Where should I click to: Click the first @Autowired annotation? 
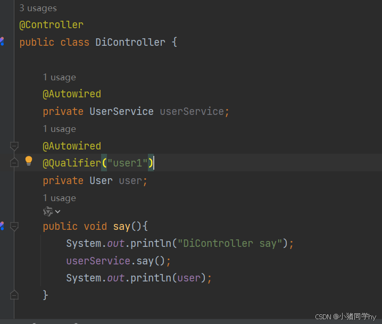[x=72, y=94]
